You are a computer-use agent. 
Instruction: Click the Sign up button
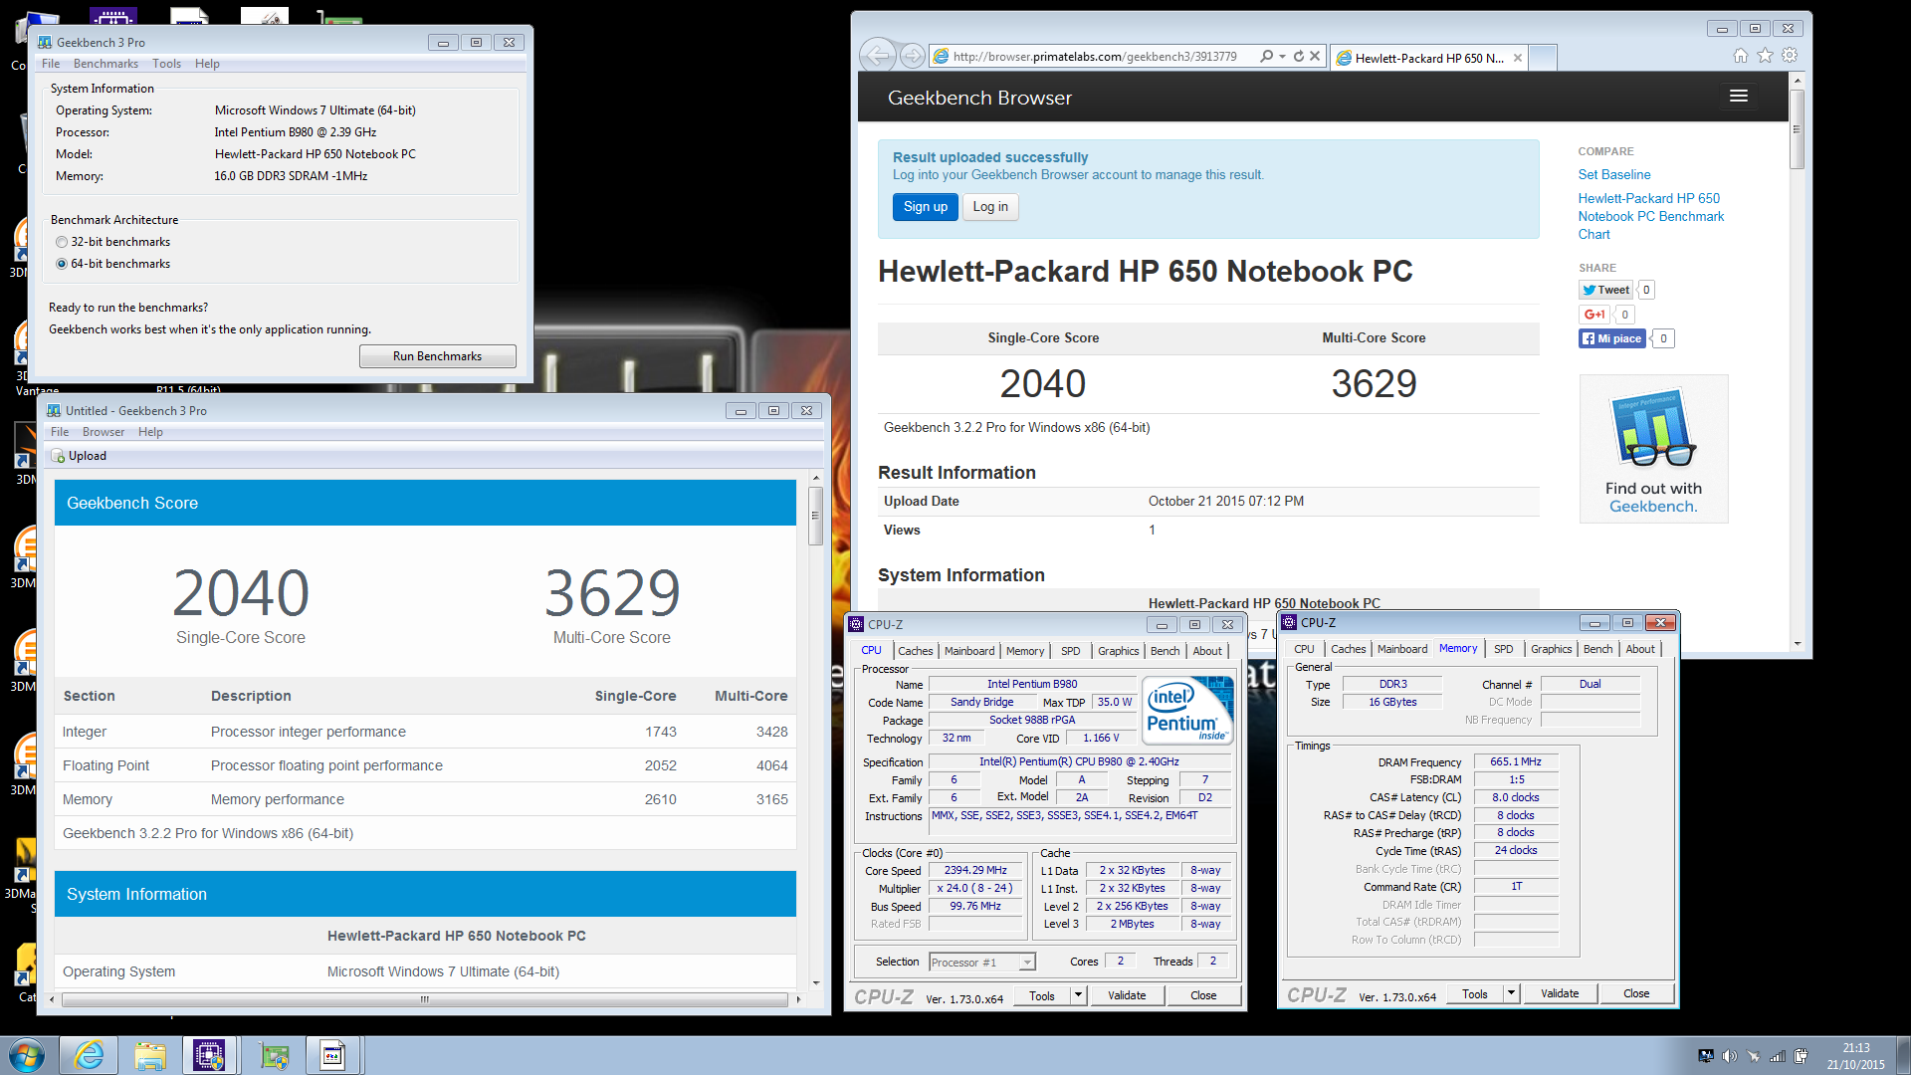click(x=926, y=207)
